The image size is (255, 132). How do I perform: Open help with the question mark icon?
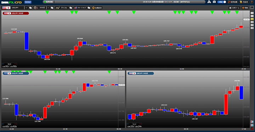pos(252,2)
